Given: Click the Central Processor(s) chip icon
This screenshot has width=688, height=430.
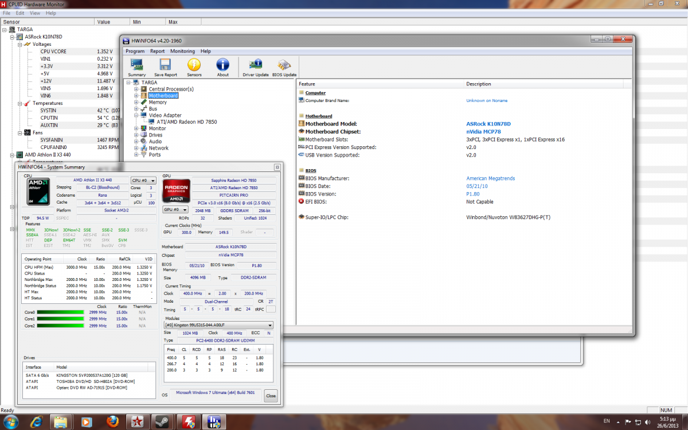Looking at the screenshot, I should (x=144, y=89).
